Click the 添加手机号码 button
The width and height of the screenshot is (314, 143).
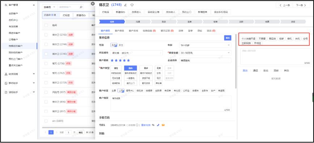coord(221,12)
